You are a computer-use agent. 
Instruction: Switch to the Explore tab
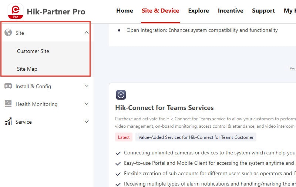198,11
